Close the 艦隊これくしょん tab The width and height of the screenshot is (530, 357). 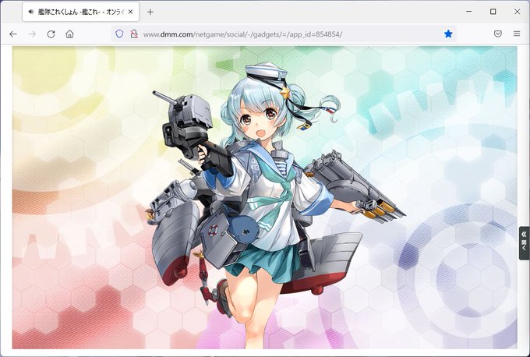point(131,12)
